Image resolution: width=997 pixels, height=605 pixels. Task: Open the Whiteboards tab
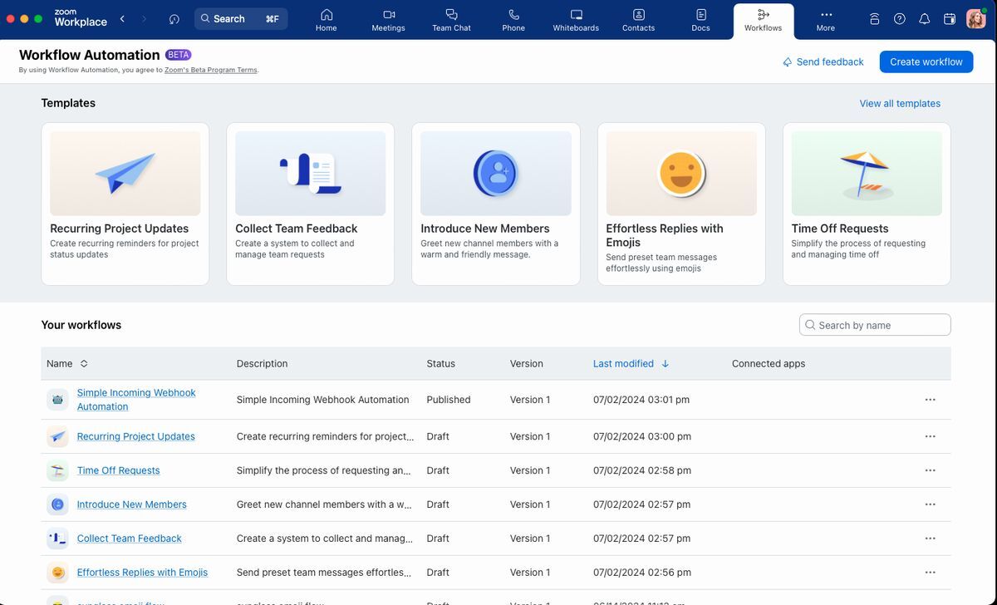(x=576, y=20)
